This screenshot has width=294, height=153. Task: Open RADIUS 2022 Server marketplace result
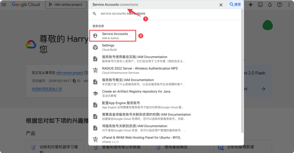coord(140,70)
